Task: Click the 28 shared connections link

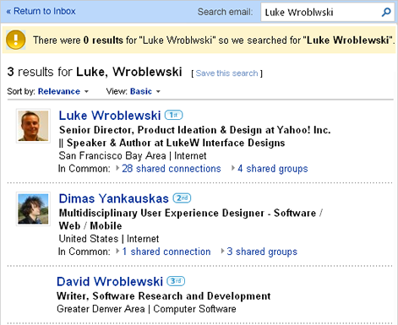Action: tap(172, 169)
